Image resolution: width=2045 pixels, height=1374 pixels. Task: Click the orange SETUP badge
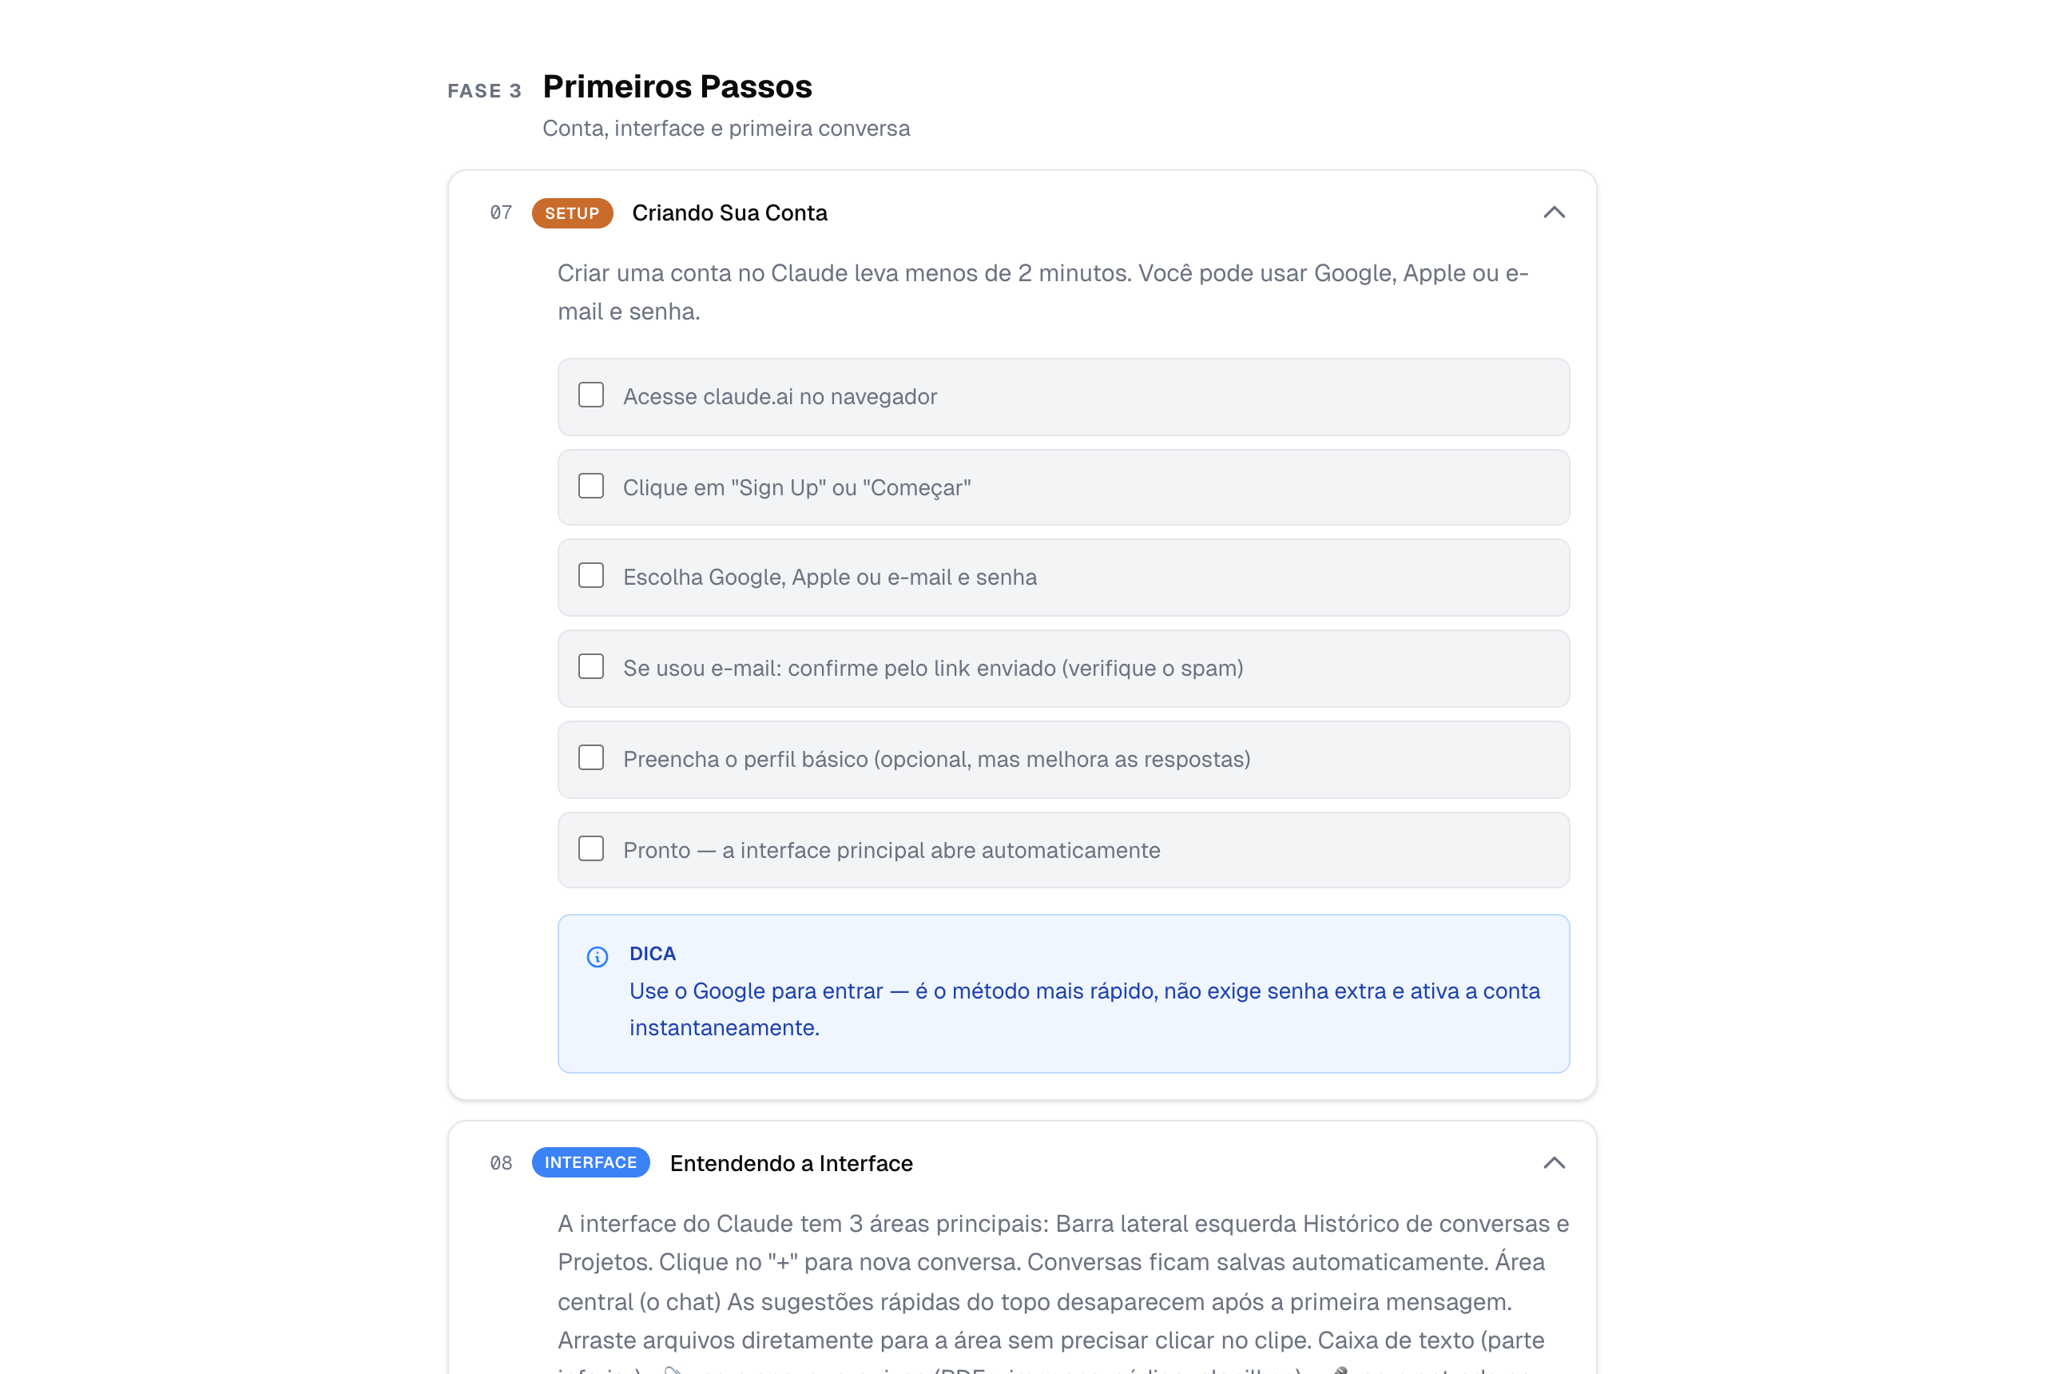click(571, 212)
